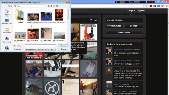Click comment "Oh to be young and retarded"
The image size is (169, 95).
127,54
